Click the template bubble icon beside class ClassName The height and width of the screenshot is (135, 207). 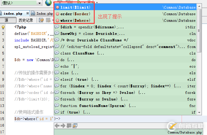(x=57, y=53)
